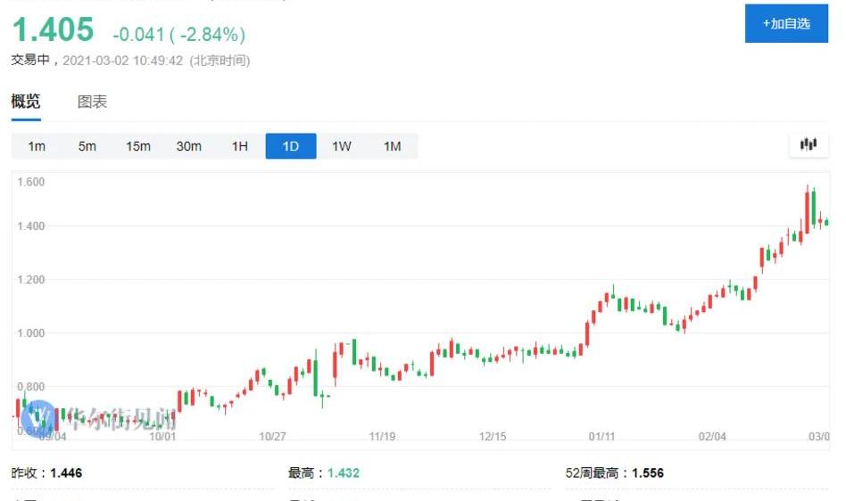
Task: Click the 52周最高 value 1.556
Action: (x=647, y=473)
